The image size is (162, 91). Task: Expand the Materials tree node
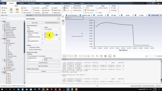click(3, 26)
